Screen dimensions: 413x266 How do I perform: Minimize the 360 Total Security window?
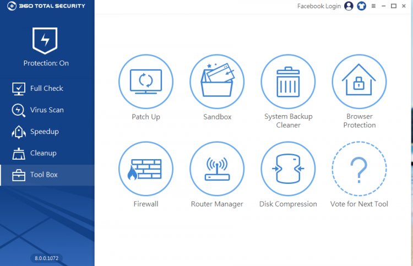coord(383,6)
